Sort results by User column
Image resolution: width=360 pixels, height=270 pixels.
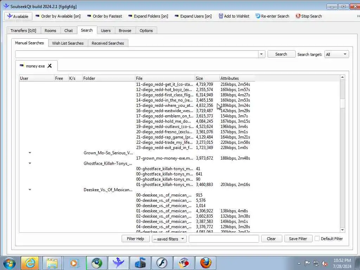coord(37,78)
